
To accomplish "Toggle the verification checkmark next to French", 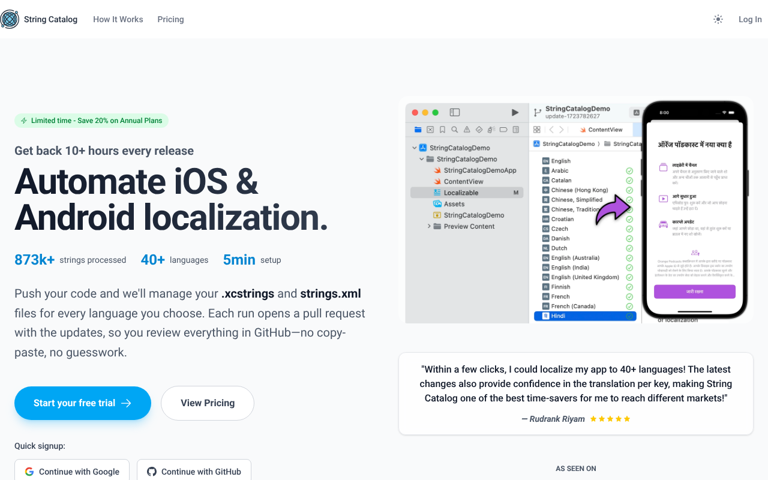I will click(629, 296).
